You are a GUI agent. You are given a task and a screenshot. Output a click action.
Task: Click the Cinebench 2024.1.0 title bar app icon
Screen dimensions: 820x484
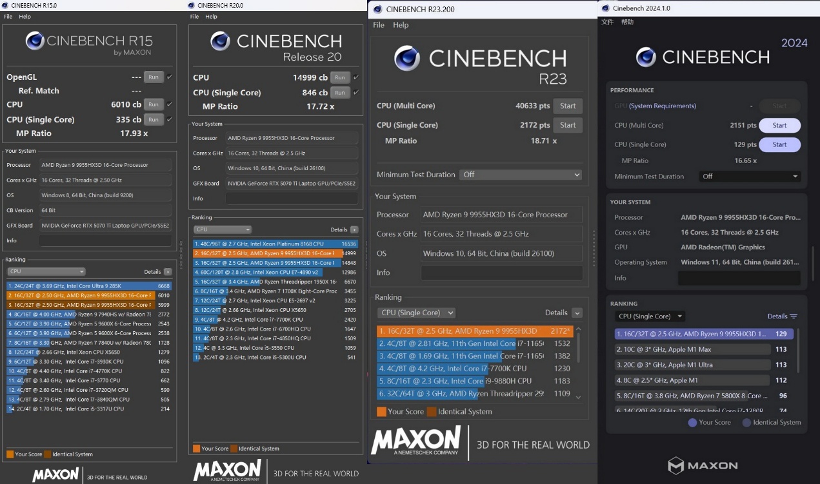tap(605, 8)
